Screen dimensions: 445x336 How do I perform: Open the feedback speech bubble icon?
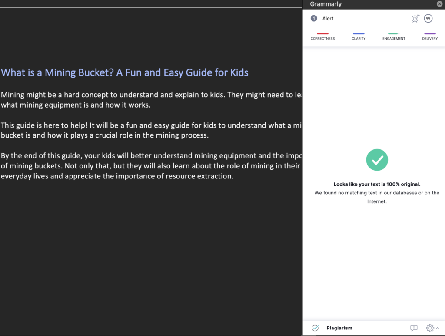click(x=414, y=328)
